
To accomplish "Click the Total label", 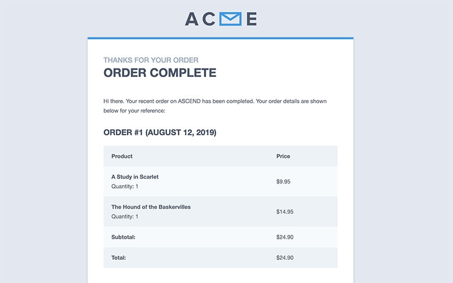I will click(x=118, y=258).
